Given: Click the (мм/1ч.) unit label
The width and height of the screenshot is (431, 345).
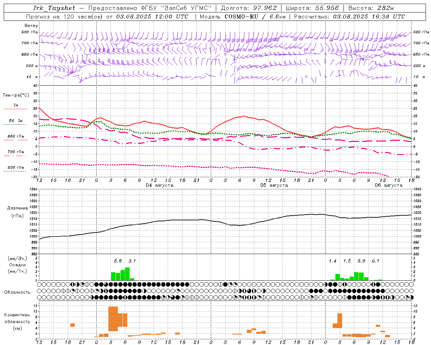Looking at the screenshot, I should [x=17, y=271].
